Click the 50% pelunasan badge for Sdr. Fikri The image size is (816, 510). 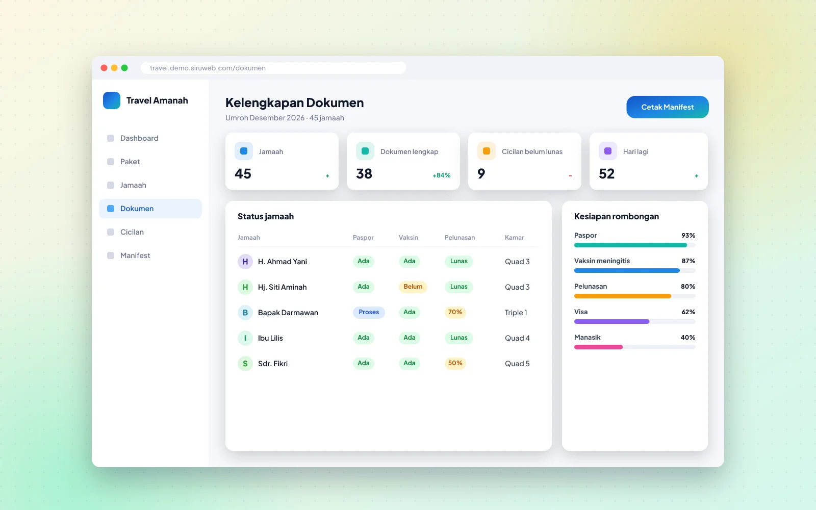(455, 363)
